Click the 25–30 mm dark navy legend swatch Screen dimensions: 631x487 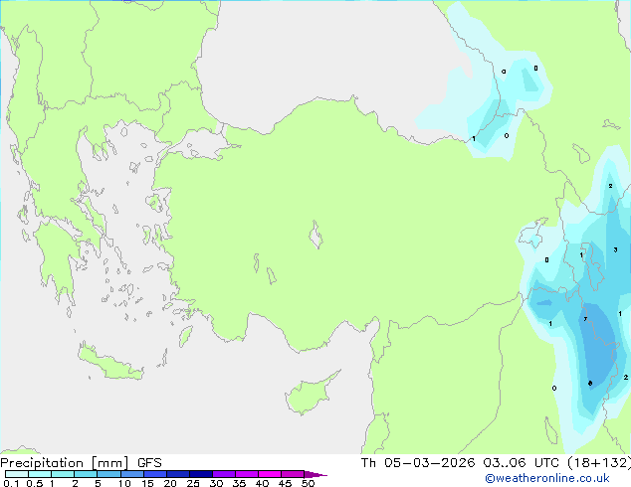coord(201,474)
